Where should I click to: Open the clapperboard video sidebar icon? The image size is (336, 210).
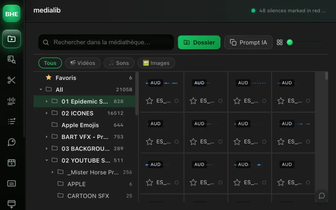11,163
